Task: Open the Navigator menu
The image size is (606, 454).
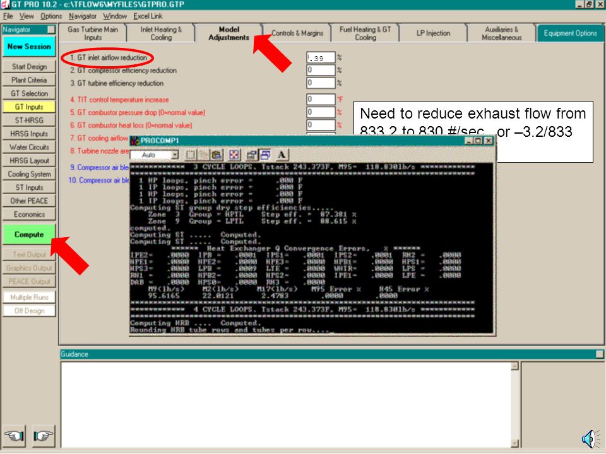Action: [x=83, y=16]
